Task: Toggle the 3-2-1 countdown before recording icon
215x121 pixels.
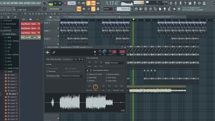Action: coord(88,3)
